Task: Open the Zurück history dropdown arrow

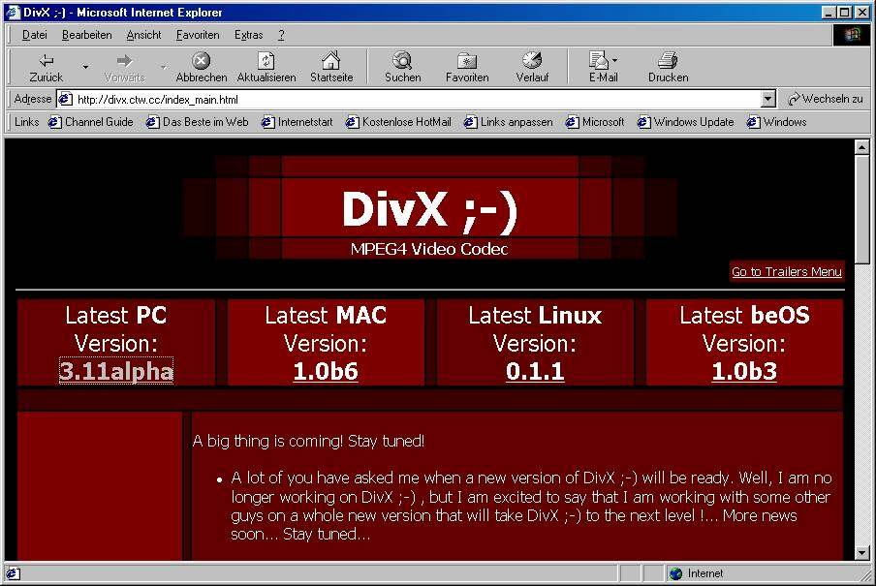Action: coord(85,67)
